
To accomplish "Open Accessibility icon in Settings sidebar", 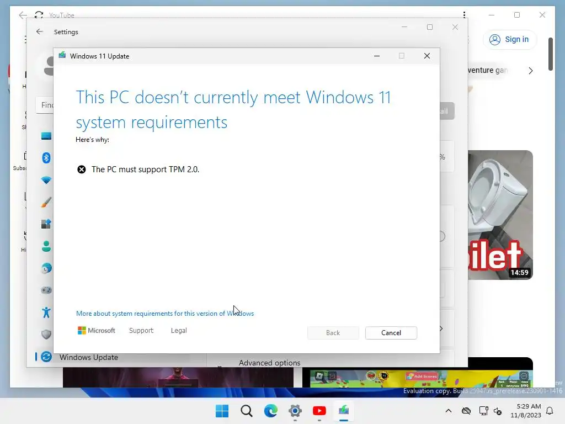I will 46,312.
